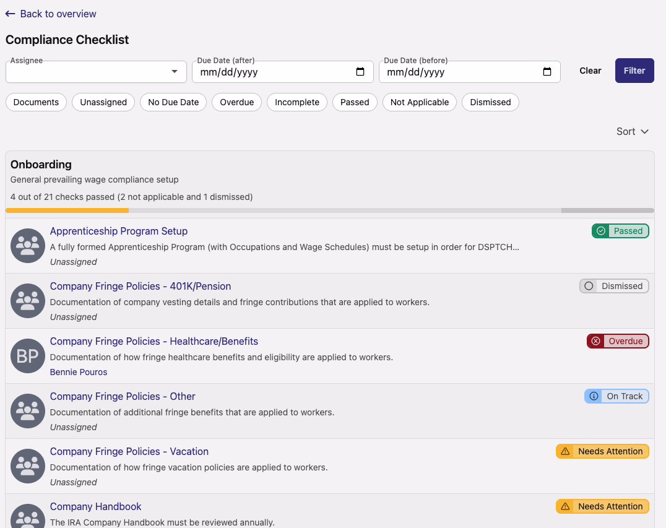The image size is (666, 528).
Task: Click the Clear button
Action: [590, 71]
